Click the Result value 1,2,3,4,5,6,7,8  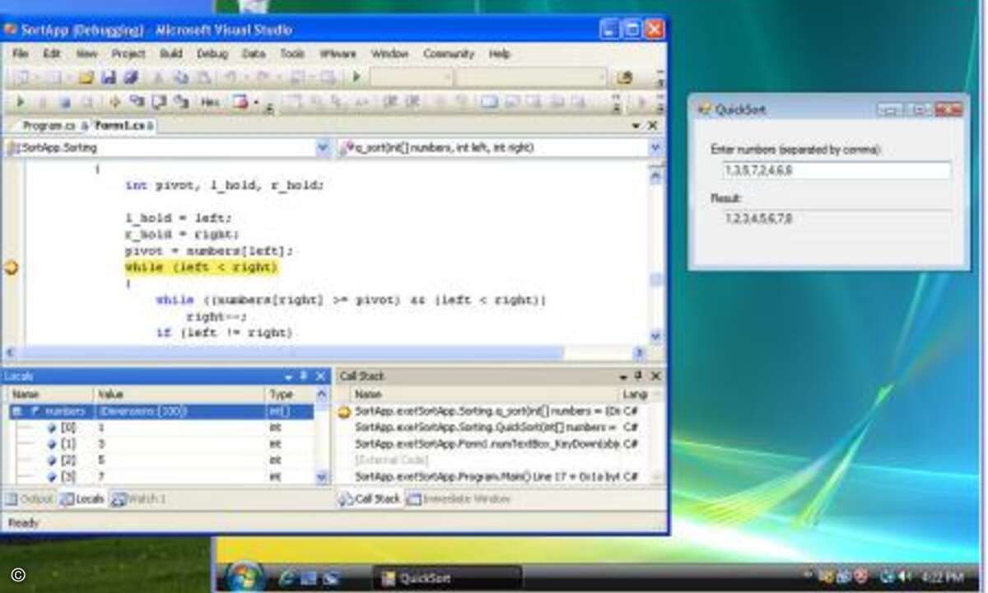tap(759, 219)
